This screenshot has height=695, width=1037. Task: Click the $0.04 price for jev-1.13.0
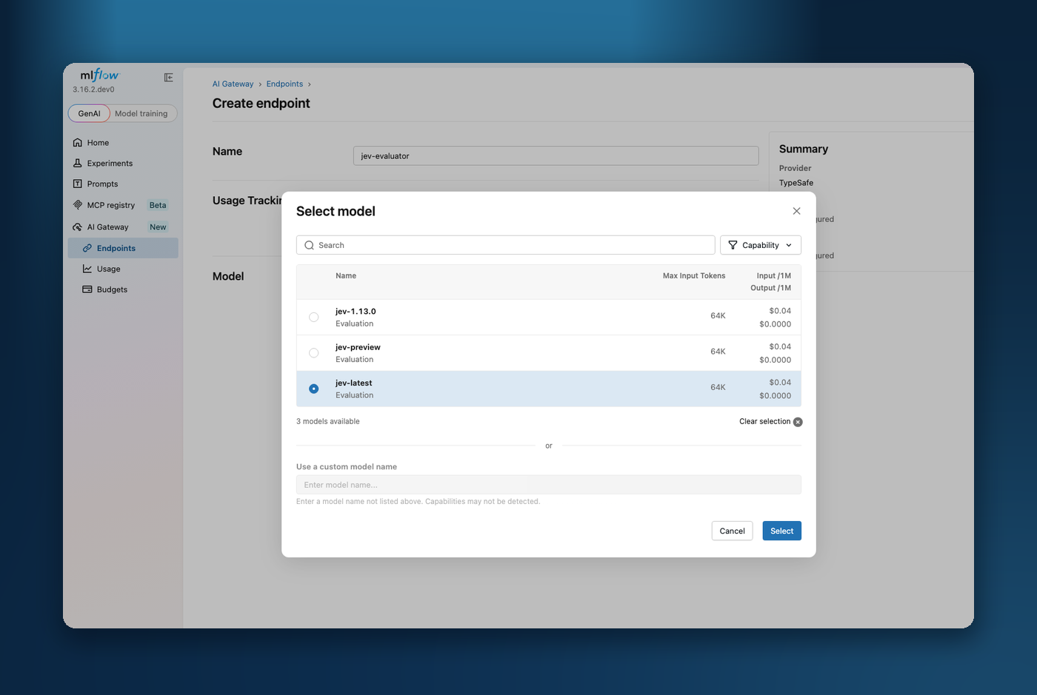(x=780, y=311)
